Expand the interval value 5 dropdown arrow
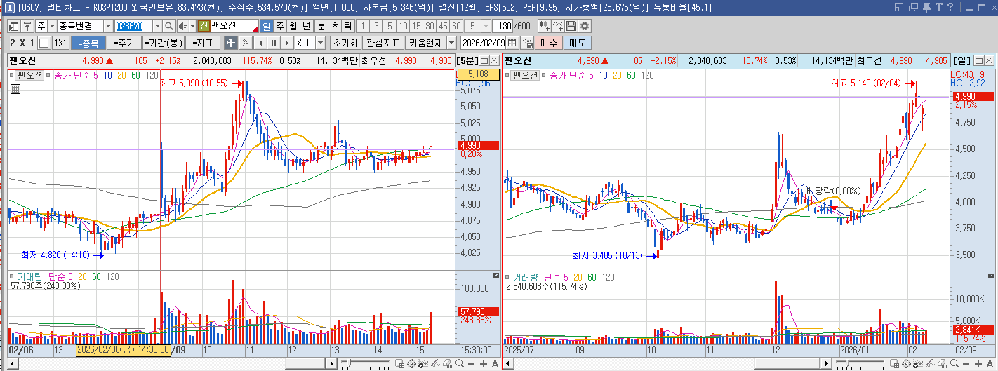This screenshot has width=998, height=371. coord(486,26)
